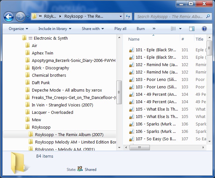Click the Change your view icon

click(x=173, y=29)
